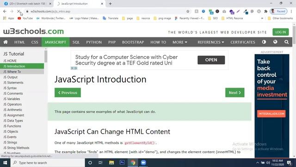The width and height of the screenshot is (296, 167).
Task: Open the Windows Start button
Action: 5,163
